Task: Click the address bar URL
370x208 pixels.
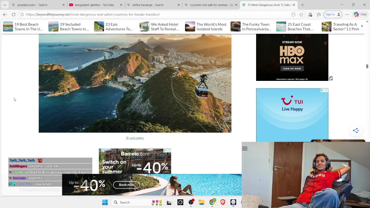Action: (93, 14)
